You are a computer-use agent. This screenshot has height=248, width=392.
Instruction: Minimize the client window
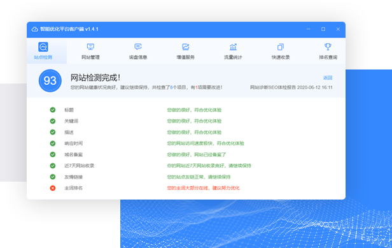click(x=309, y=29)
